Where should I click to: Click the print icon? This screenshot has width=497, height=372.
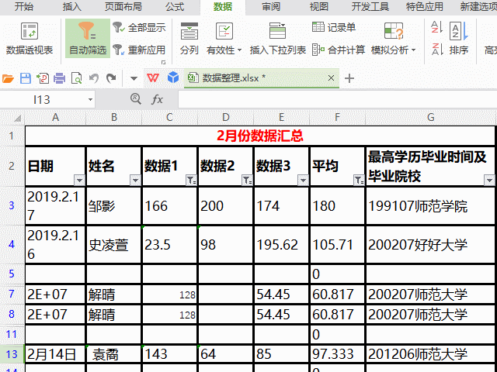tap(59, 78)
